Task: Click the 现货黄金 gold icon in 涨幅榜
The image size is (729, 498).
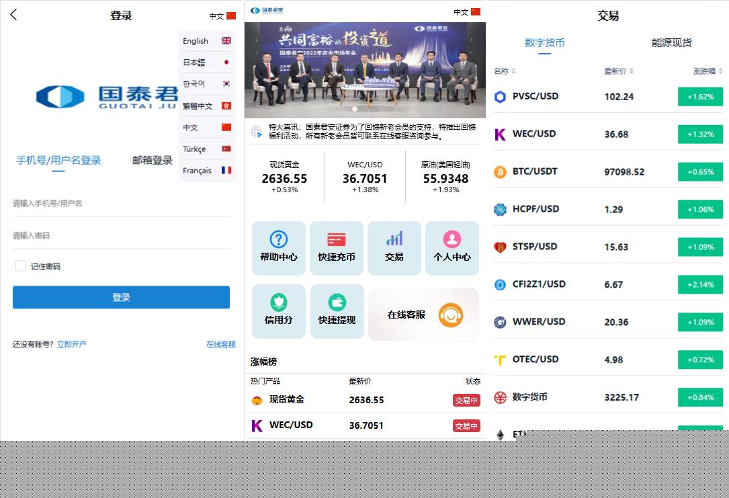Action: [x=257, y=401]
